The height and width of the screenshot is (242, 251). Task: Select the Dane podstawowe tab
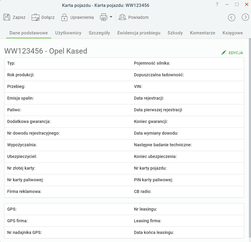pos(29,33)
